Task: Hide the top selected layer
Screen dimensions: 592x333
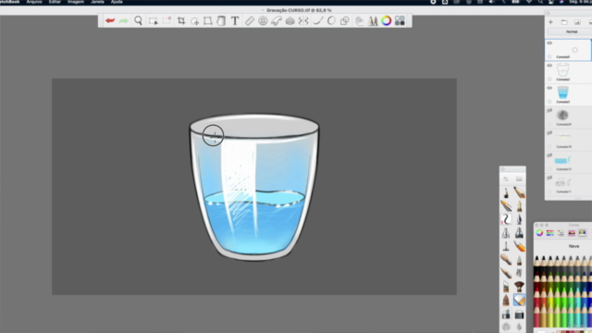Action: [549, 43]
